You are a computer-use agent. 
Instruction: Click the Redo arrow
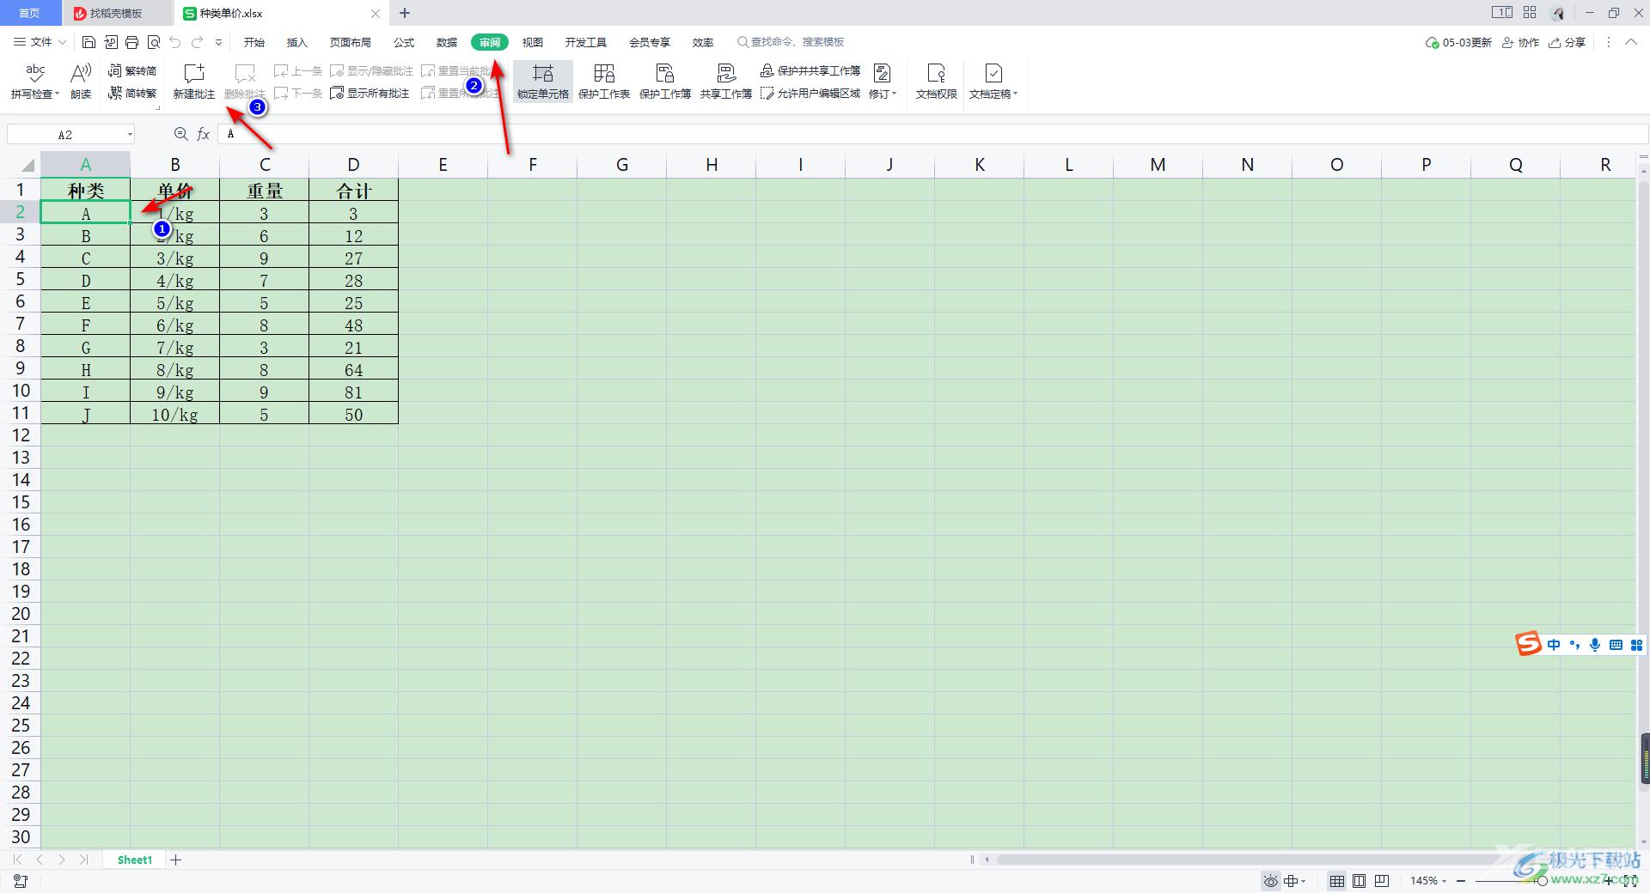pos(197,42)
